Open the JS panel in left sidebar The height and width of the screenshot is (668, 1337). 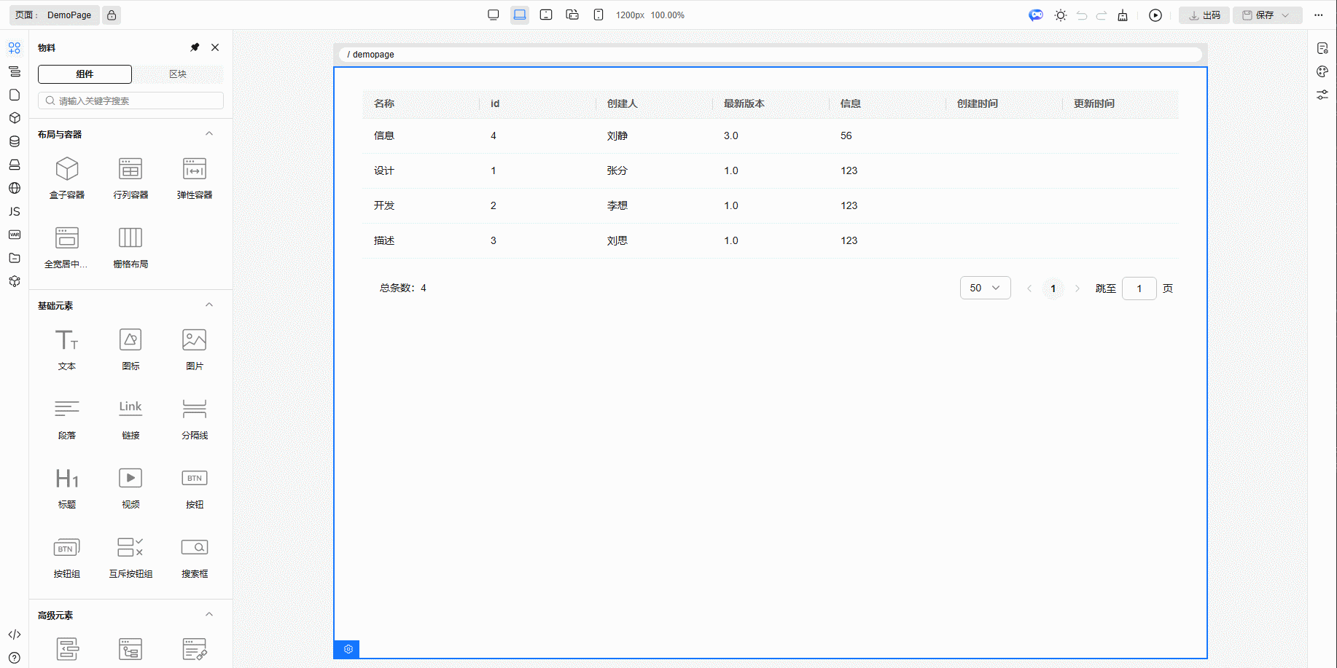(15, 211)
